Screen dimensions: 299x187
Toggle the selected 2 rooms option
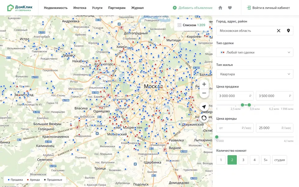[232, 160]
